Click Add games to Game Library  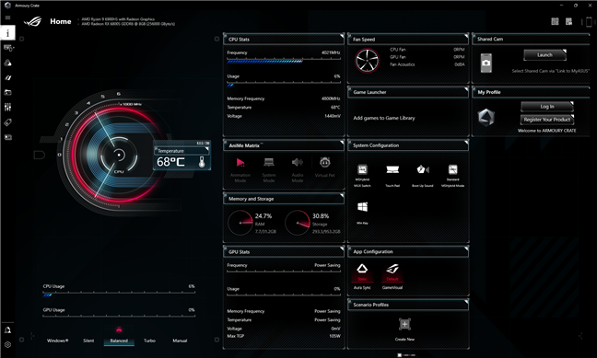coord(384,118)
